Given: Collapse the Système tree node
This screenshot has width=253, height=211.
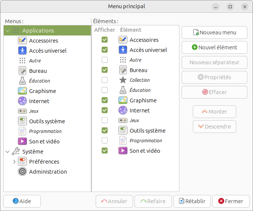Looking at the screenshot, I should coord(7,152).
